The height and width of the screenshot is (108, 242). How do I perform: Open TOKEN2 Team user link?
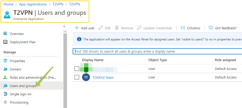103,77
